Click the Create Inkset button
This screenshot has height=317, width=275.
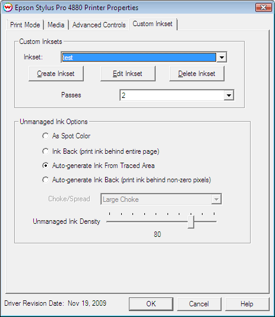[56, 74]
